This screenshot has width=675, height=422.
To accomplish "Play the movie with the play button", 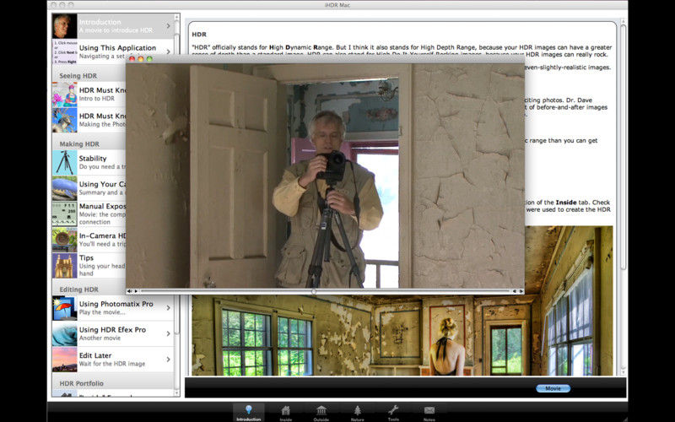I will [x=136, y=291].
